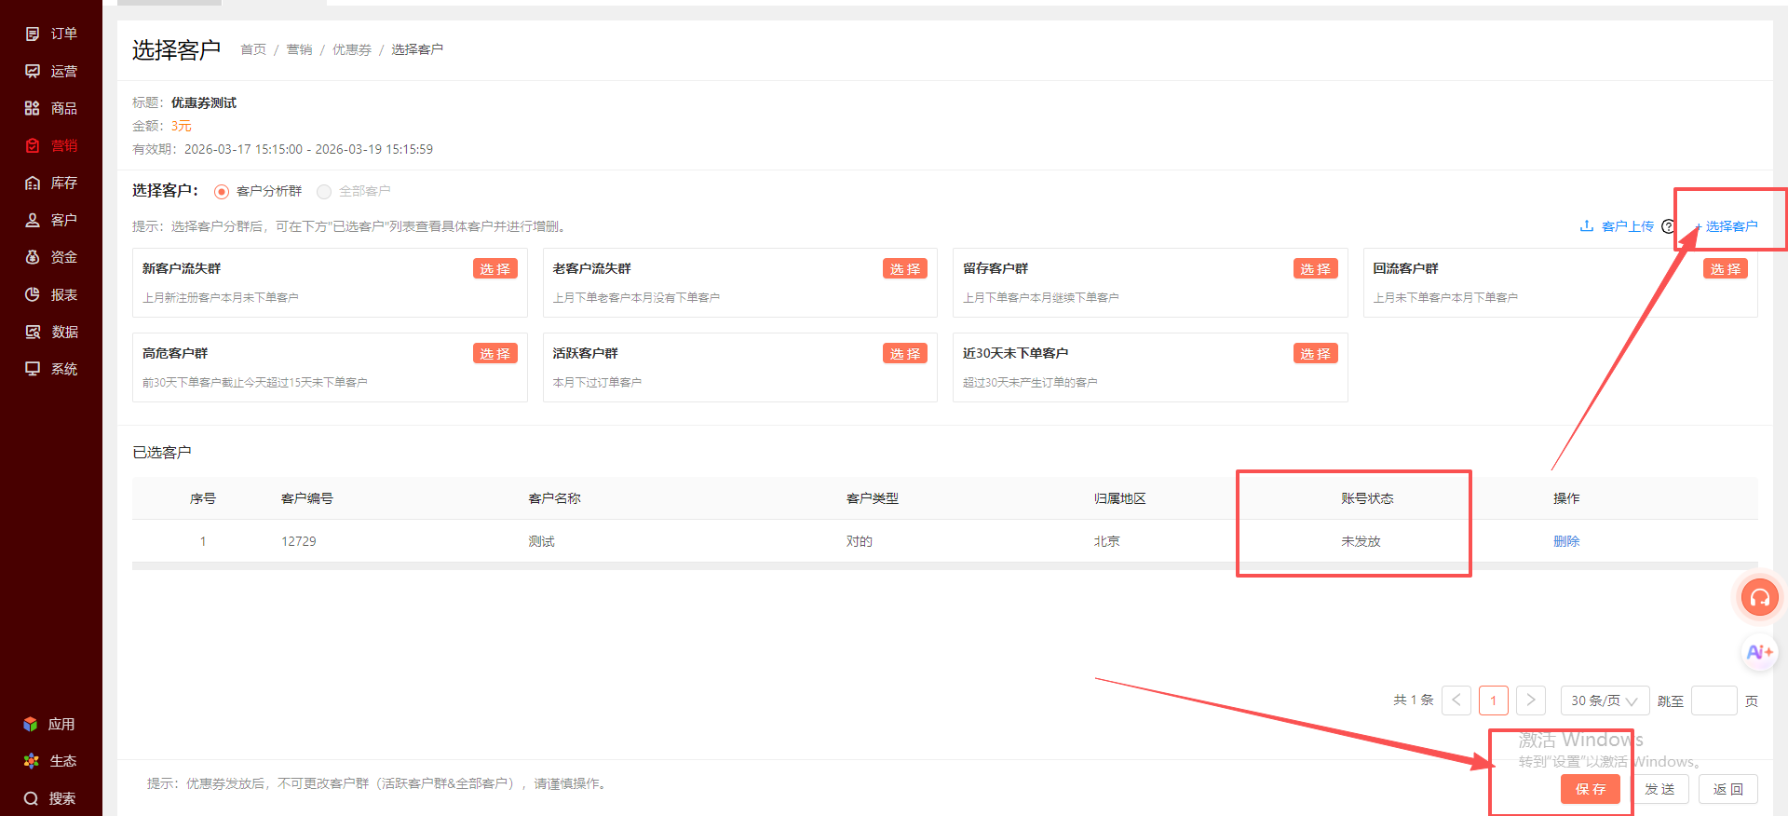Viewport: 1788px width, 816px height.
Task: Click page number 1 in the pagination
Action: click(x=1494, y=700)
